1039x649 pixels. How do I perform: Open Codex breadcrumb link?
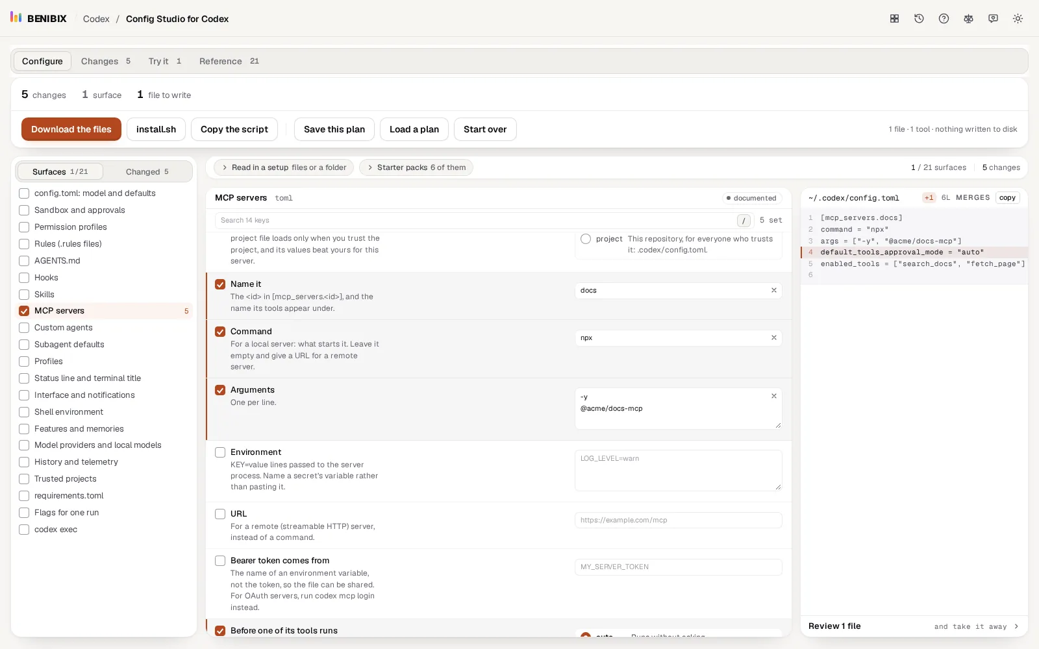pos(96,19)
